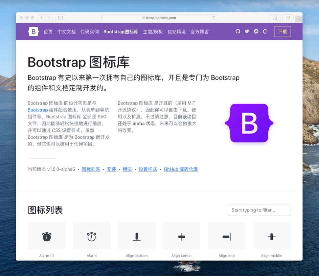Open 主题/模板 in the navbar
Viewport: 319px width, 276px height.
[153, 32]
